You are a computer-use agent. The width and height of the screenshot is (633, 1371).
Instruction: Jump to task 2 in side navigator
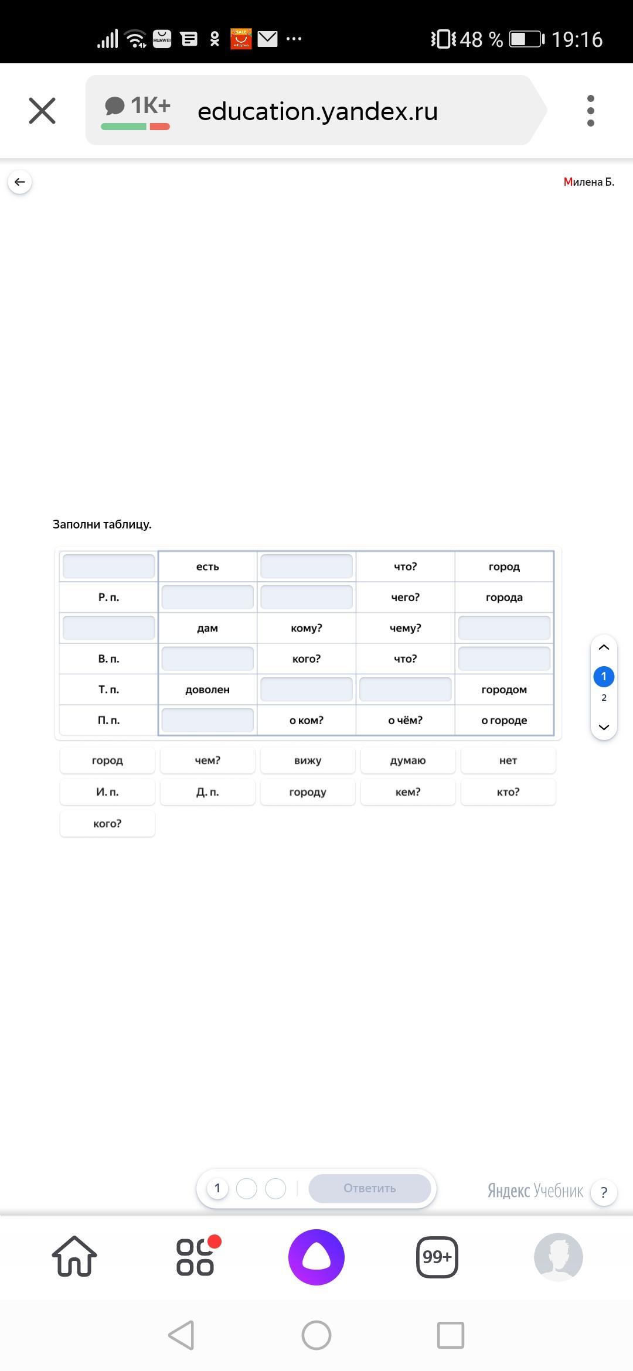604,698
